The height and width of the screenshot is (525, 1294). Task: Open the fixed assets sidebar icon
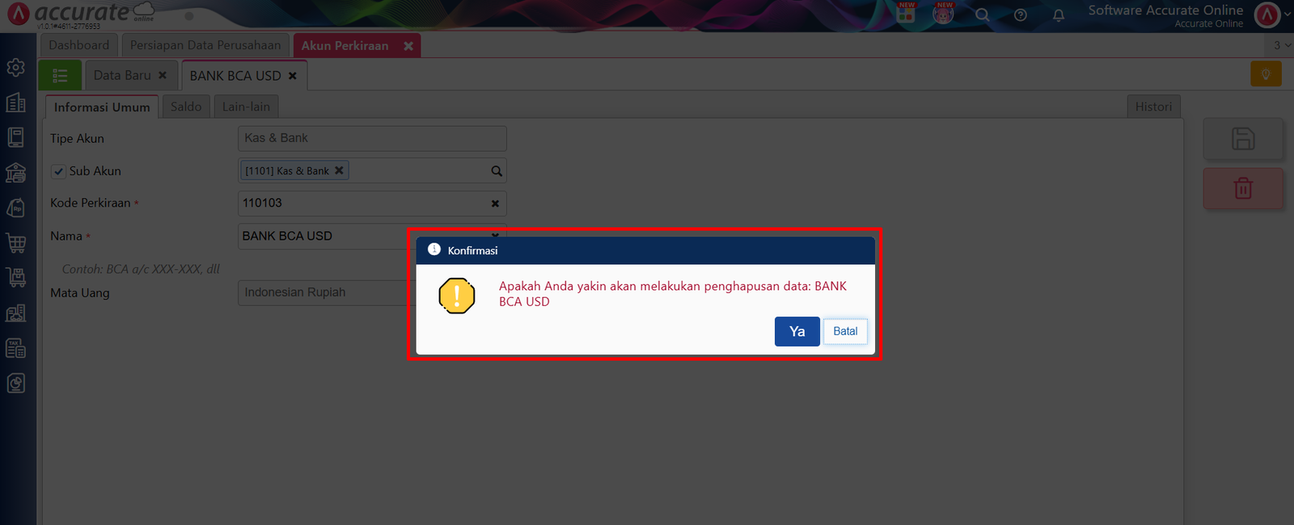pos(15,313)
